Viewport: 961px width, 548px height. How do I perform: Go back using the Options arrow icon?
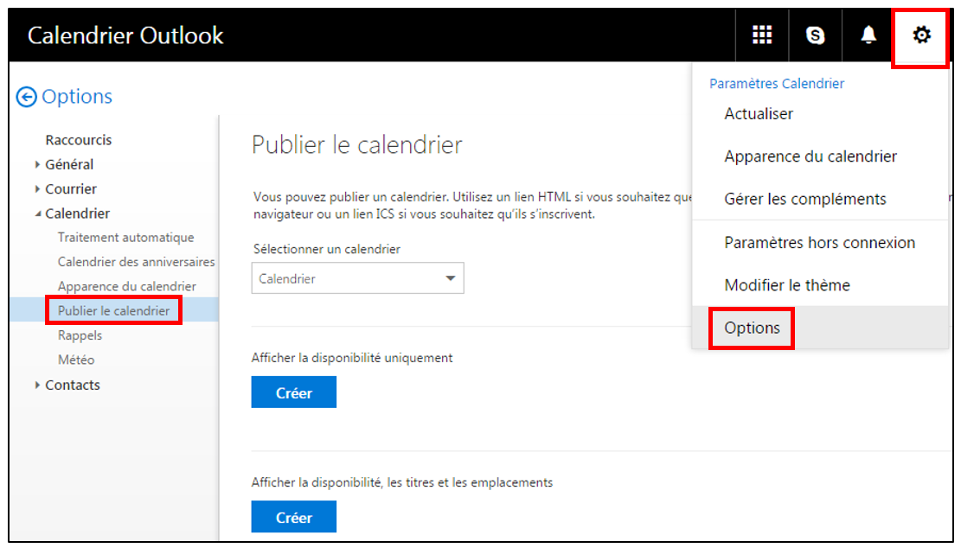tap(26, 97)
